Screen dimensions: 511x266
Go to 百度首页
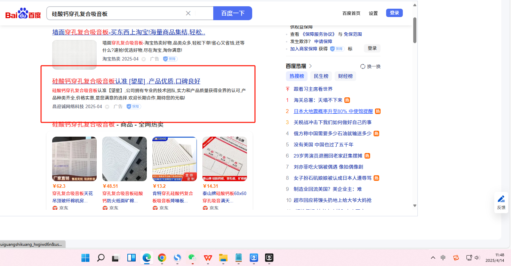[351, 13]
